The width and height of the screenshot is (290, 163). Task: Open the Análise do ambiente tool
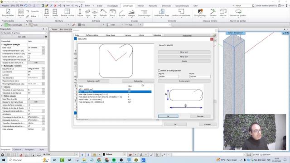point(181,13)
